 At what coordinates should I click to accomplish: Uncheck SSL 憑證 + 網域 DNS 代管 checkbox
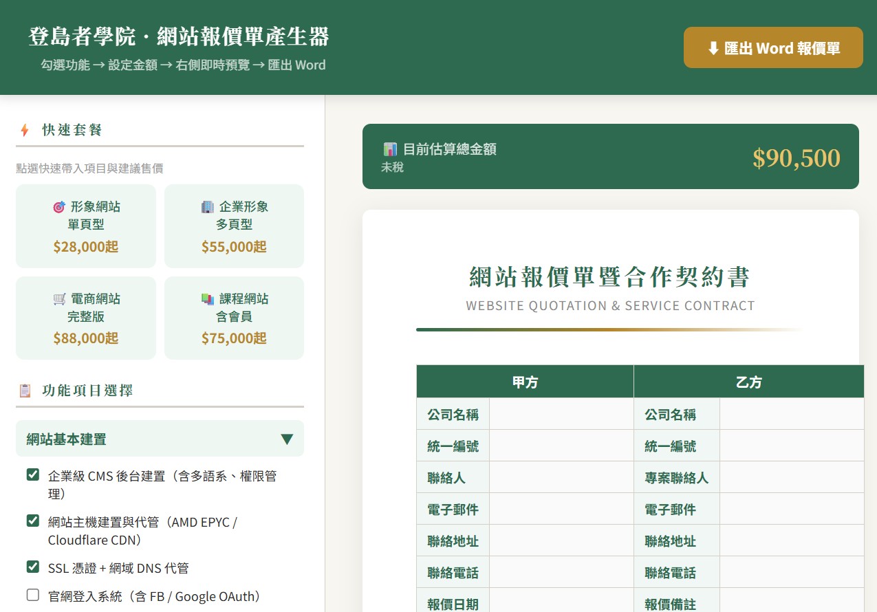[32, 567]
